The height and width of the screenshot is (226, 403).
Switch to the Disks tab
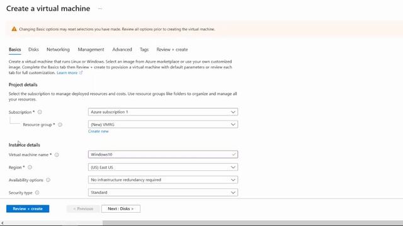pos(33,50)
